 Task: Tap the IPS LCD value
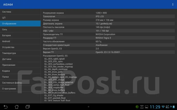click(x=100, y=16)
